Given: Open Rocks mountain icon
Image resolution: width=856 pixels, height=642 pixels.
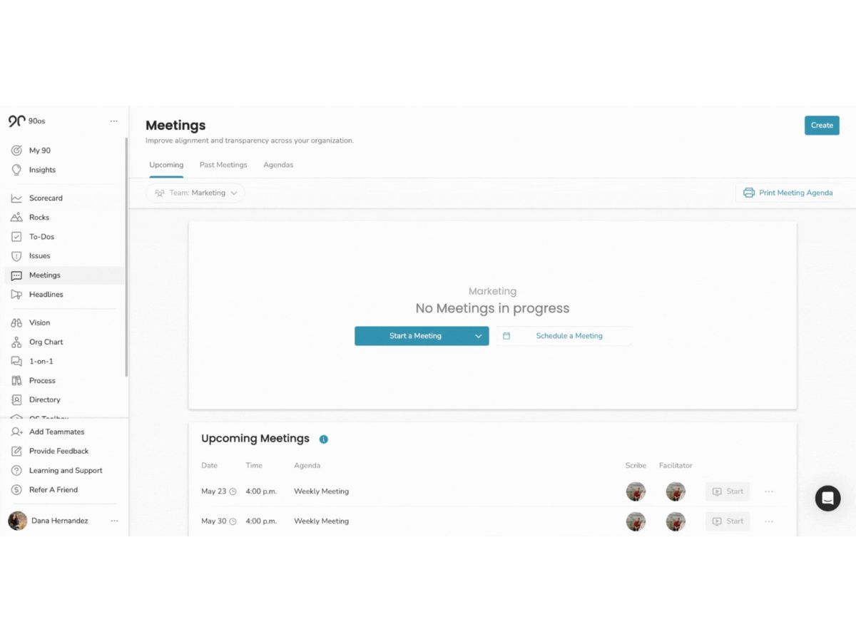Looking at the screenshot, I should pos(16,218).
